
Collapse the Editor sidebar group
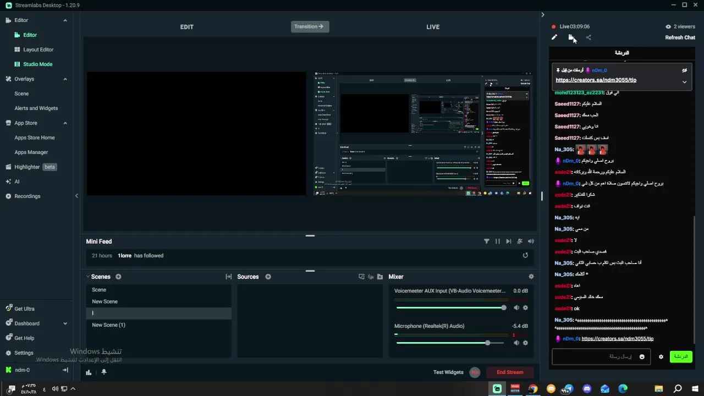pos(65,20)
